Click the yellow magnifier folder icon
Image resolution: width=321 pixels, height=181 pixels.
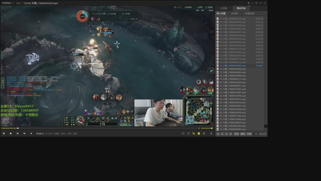[193, 134]
